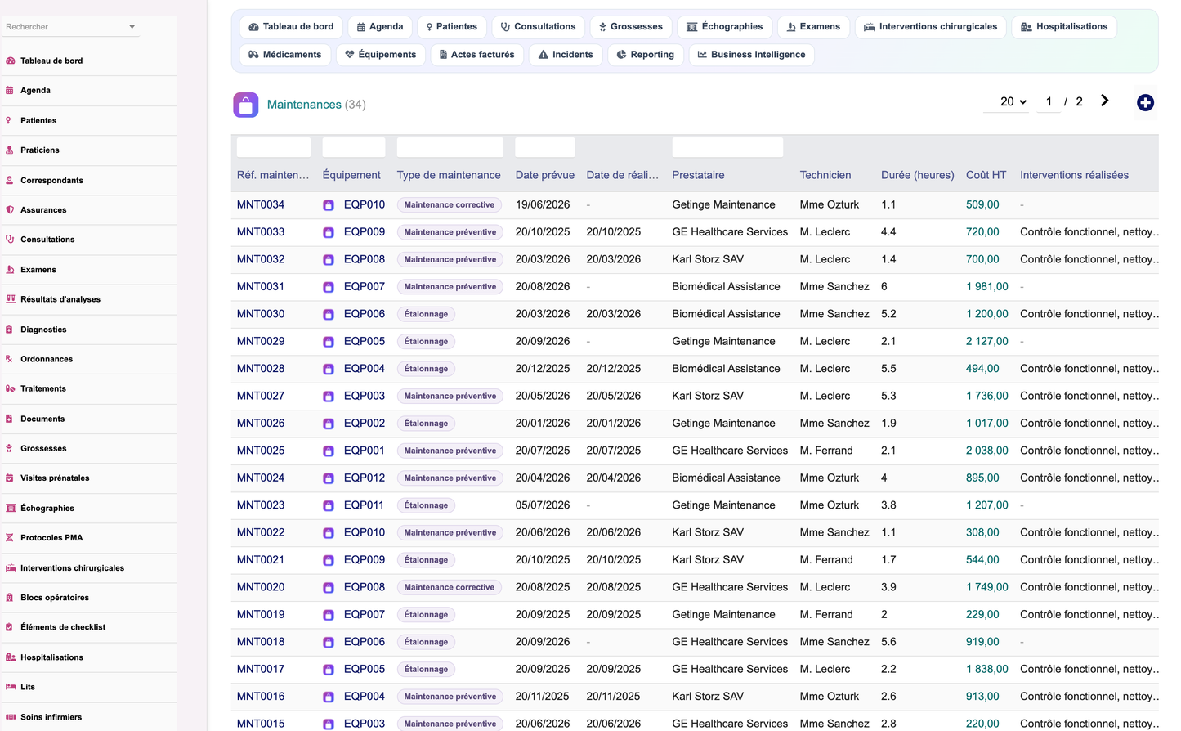Click the equipment icon beside EQP010 in MNT0034 row

point(329,205)
